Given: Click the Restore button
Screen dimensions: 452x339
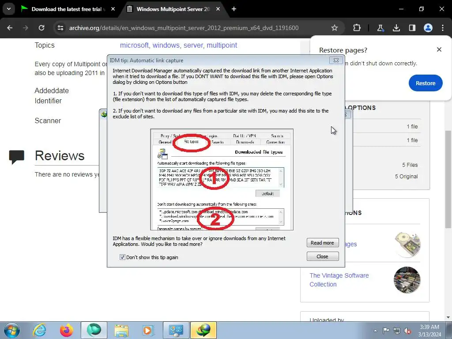Looking at the screenshot, I should click(x=426, y=83).
